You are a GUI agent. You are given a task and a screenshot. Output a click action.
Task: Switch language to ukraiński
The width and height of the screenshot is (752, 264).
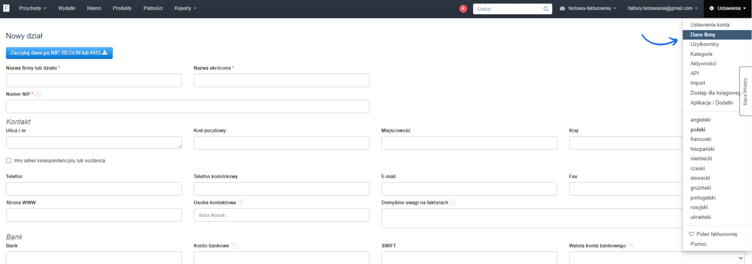[x=701, y=217]
